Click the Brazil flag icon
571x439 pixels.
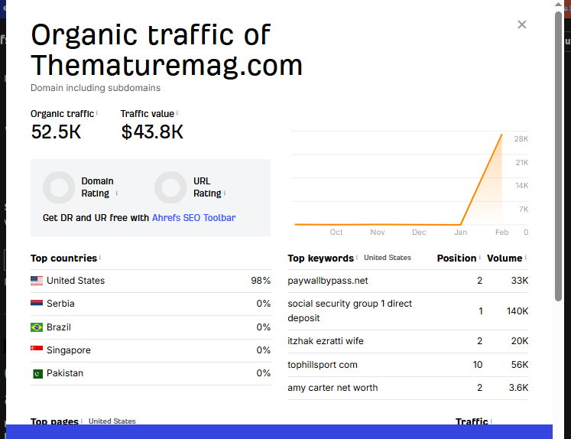(37, 327)
